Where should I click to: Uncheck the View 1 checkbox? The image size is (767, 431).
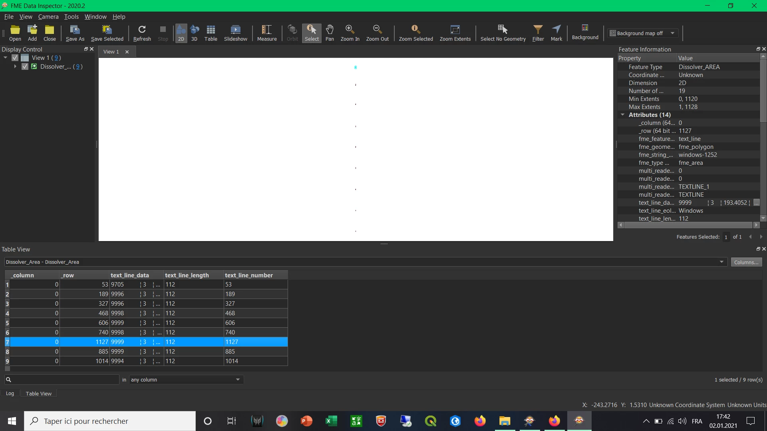click(x=15, y=58)
